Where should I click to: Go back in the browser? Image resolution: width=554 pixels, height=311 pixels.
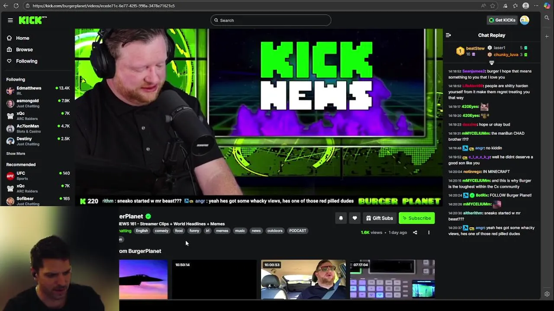pos(6,6)
